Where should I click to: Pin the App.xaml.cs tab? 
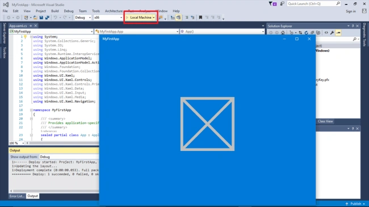31,26
